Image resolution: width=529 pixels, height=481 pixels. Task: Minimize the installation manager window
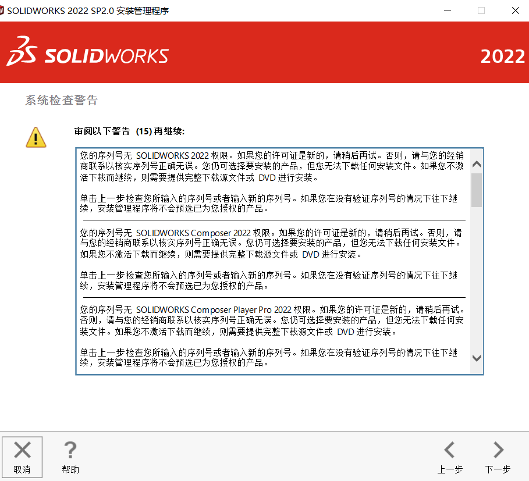point(448,10)
